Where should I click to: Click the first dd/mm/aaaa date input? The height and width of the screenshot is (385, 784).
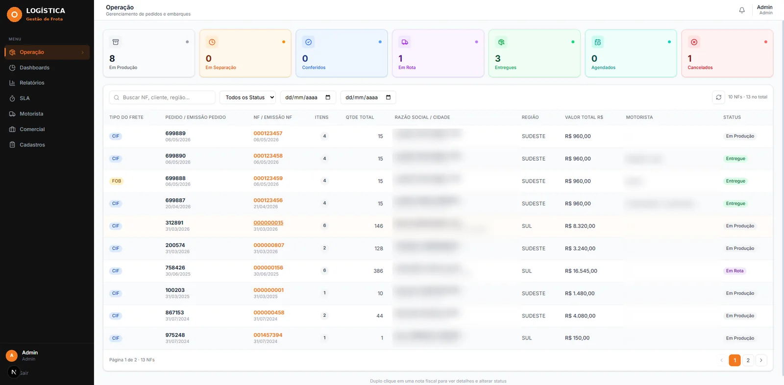coord(308,97)
